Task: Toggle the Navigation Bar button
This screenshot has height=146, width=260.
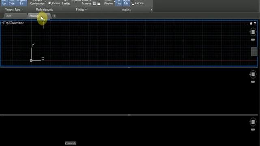Action: (x=21, y=3)
